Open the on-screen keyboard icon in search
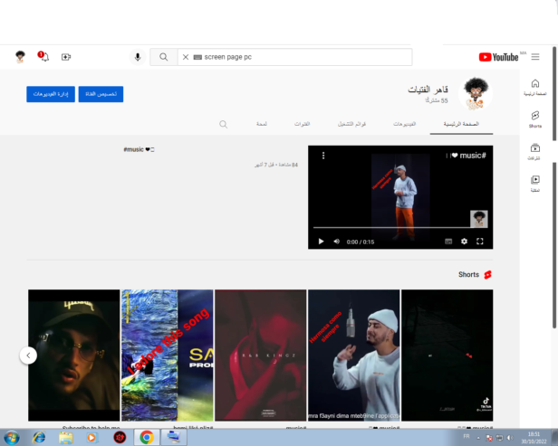 (x=197, y=57)
